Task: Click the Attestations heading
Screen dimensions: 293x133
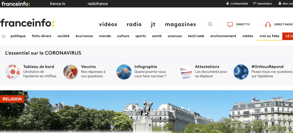Action: coord(207,67)
